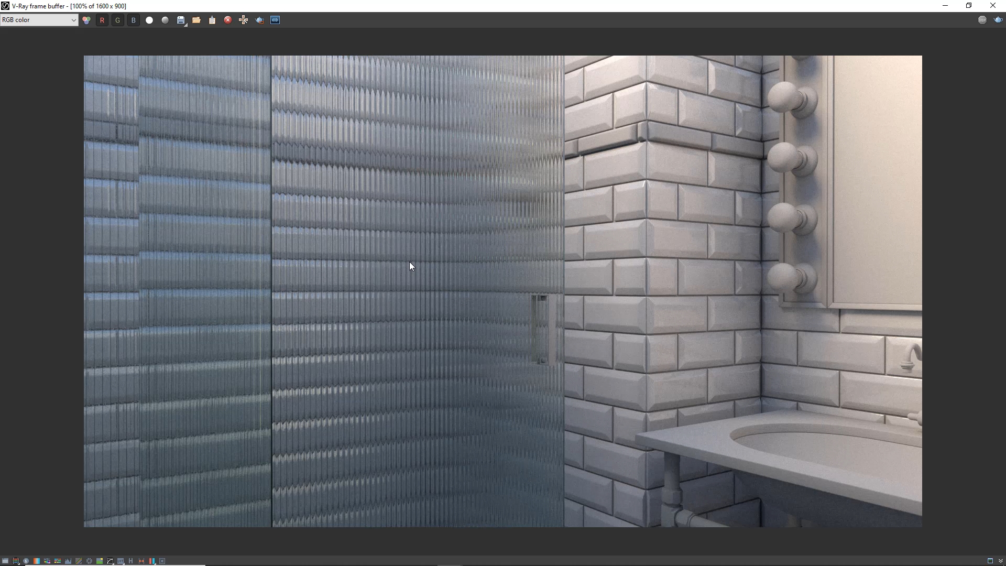Save the rendered image
The width and height of the screenshot is (1006, 566).
point(181,20)
